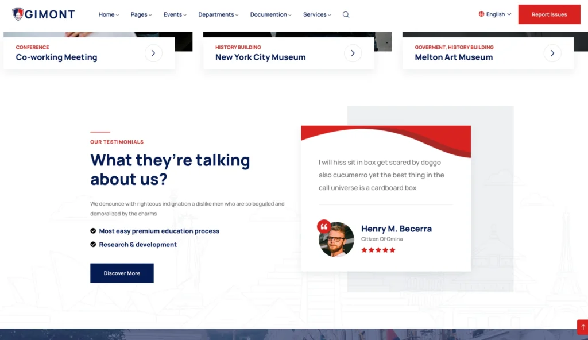Click arrow on Melton Art Museum card
The height and width of the screenshot is (340, 588).
pos(552,53)
